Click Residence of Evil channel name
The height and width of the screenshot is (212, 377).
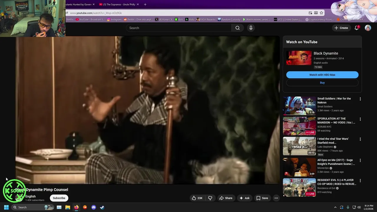326,188
